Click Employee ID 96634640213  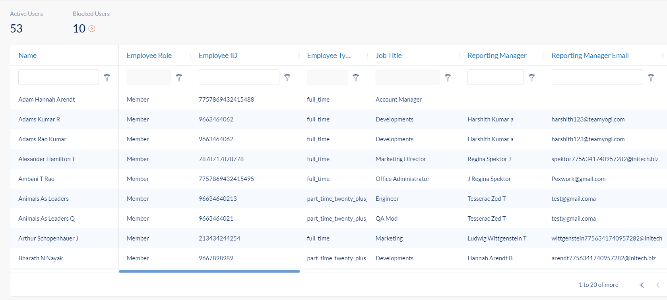tap(218, 199)
